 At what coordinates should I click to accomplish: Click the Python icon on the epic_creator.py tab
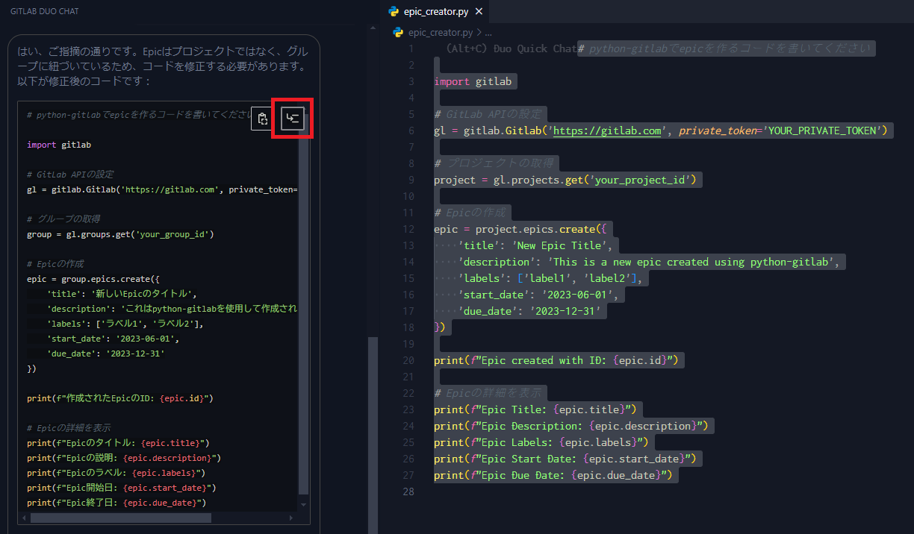coord(394,12)
